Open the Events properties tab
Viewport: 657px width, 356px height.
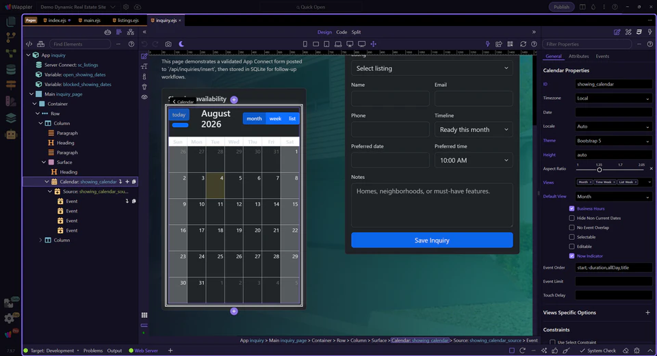pyautogui.click(x=602, y=56)
